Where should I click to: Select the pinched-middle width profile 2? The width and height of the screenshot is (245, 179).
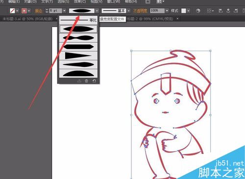coord(78,38)
